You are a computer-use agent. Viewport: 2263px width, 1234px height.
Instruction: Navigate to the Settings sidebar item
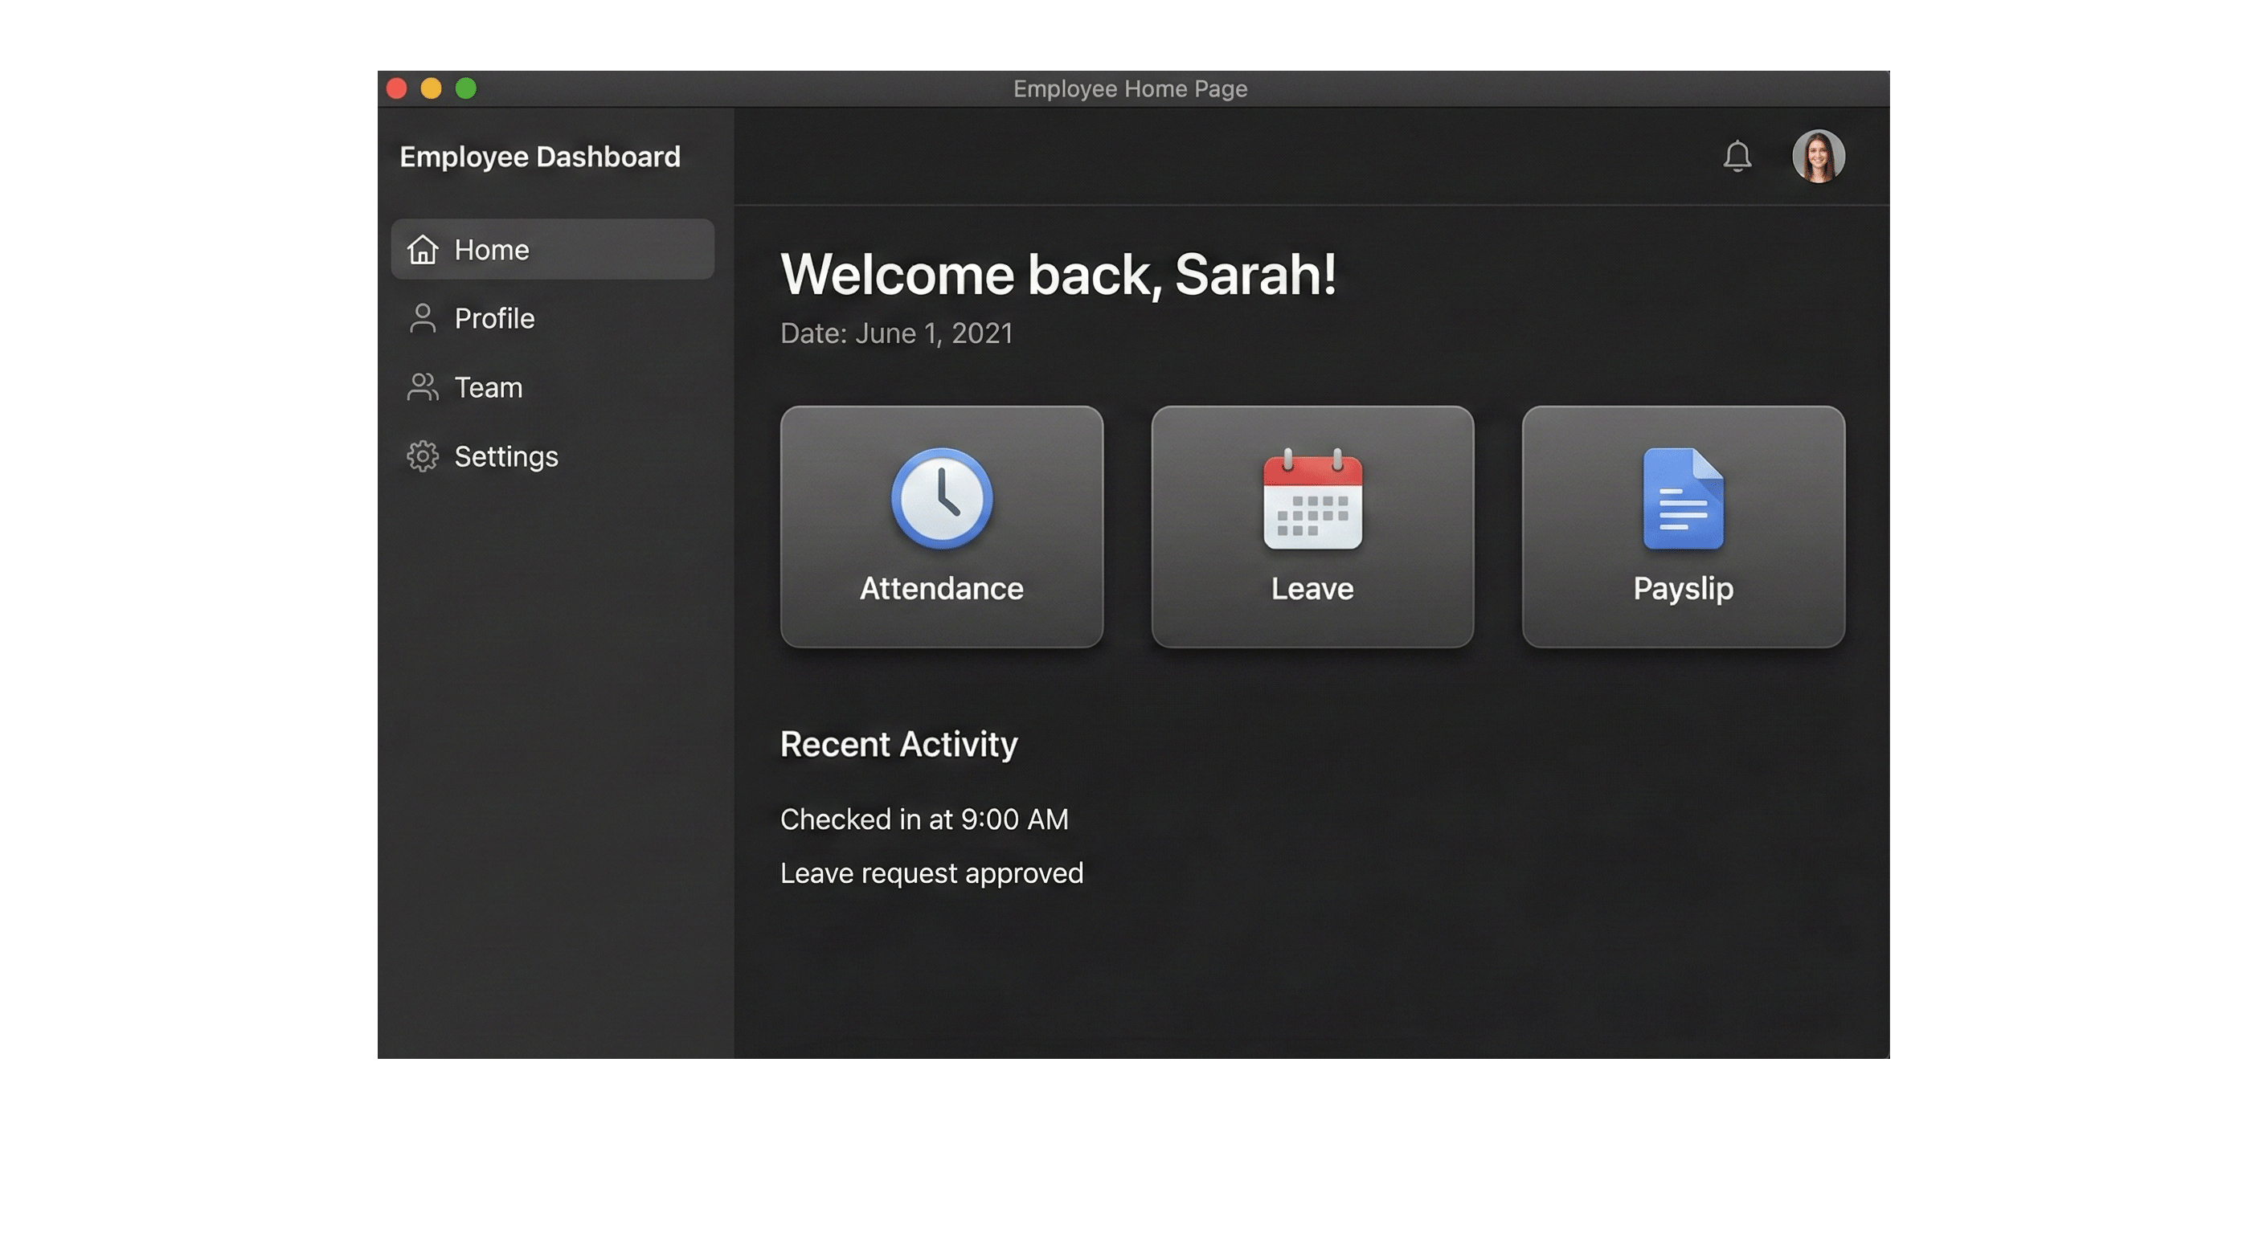tap(506, 456)
